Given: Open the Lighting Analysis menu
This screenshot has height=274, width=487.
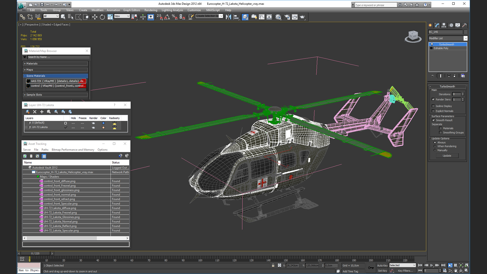Looking at the screenshot, I should 172,10.
